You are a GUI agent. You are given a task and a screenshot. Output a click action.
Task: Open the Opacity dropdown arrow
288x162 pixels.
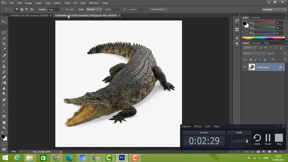point(285,54)
